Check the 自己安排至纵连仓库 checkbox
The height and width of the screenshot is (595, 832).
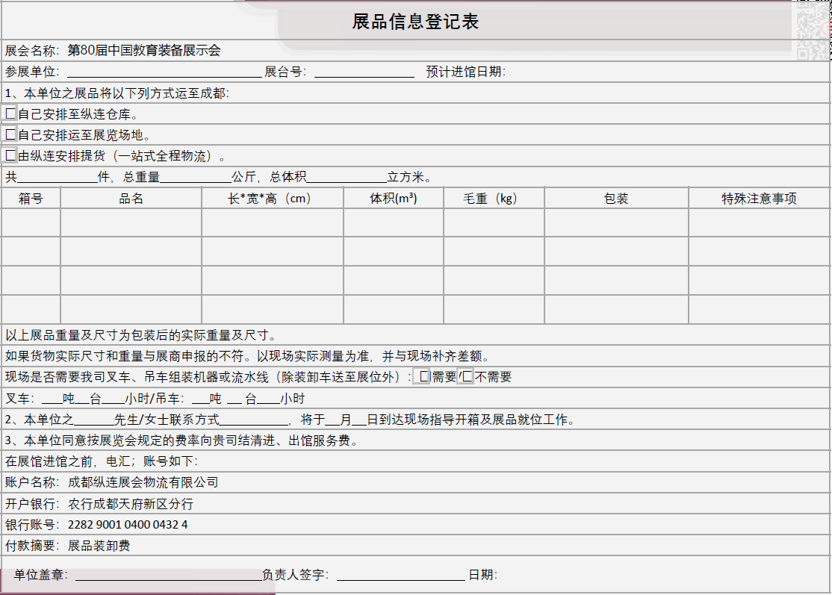tap(10, 113)
